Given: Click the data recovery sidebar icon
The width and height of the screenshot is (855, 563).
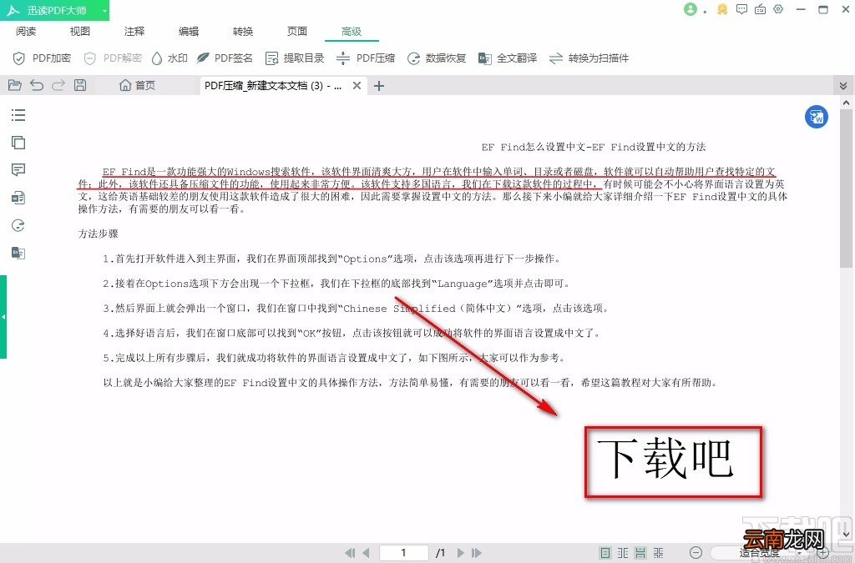Looking at the screenshot, I should click(18, 225).
